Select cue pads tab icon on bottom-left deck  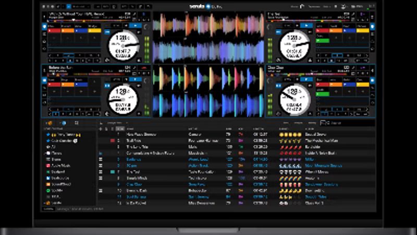(x=44, y=80)
